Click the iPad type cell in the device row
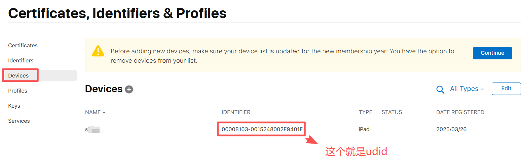 tap(364, 129)
